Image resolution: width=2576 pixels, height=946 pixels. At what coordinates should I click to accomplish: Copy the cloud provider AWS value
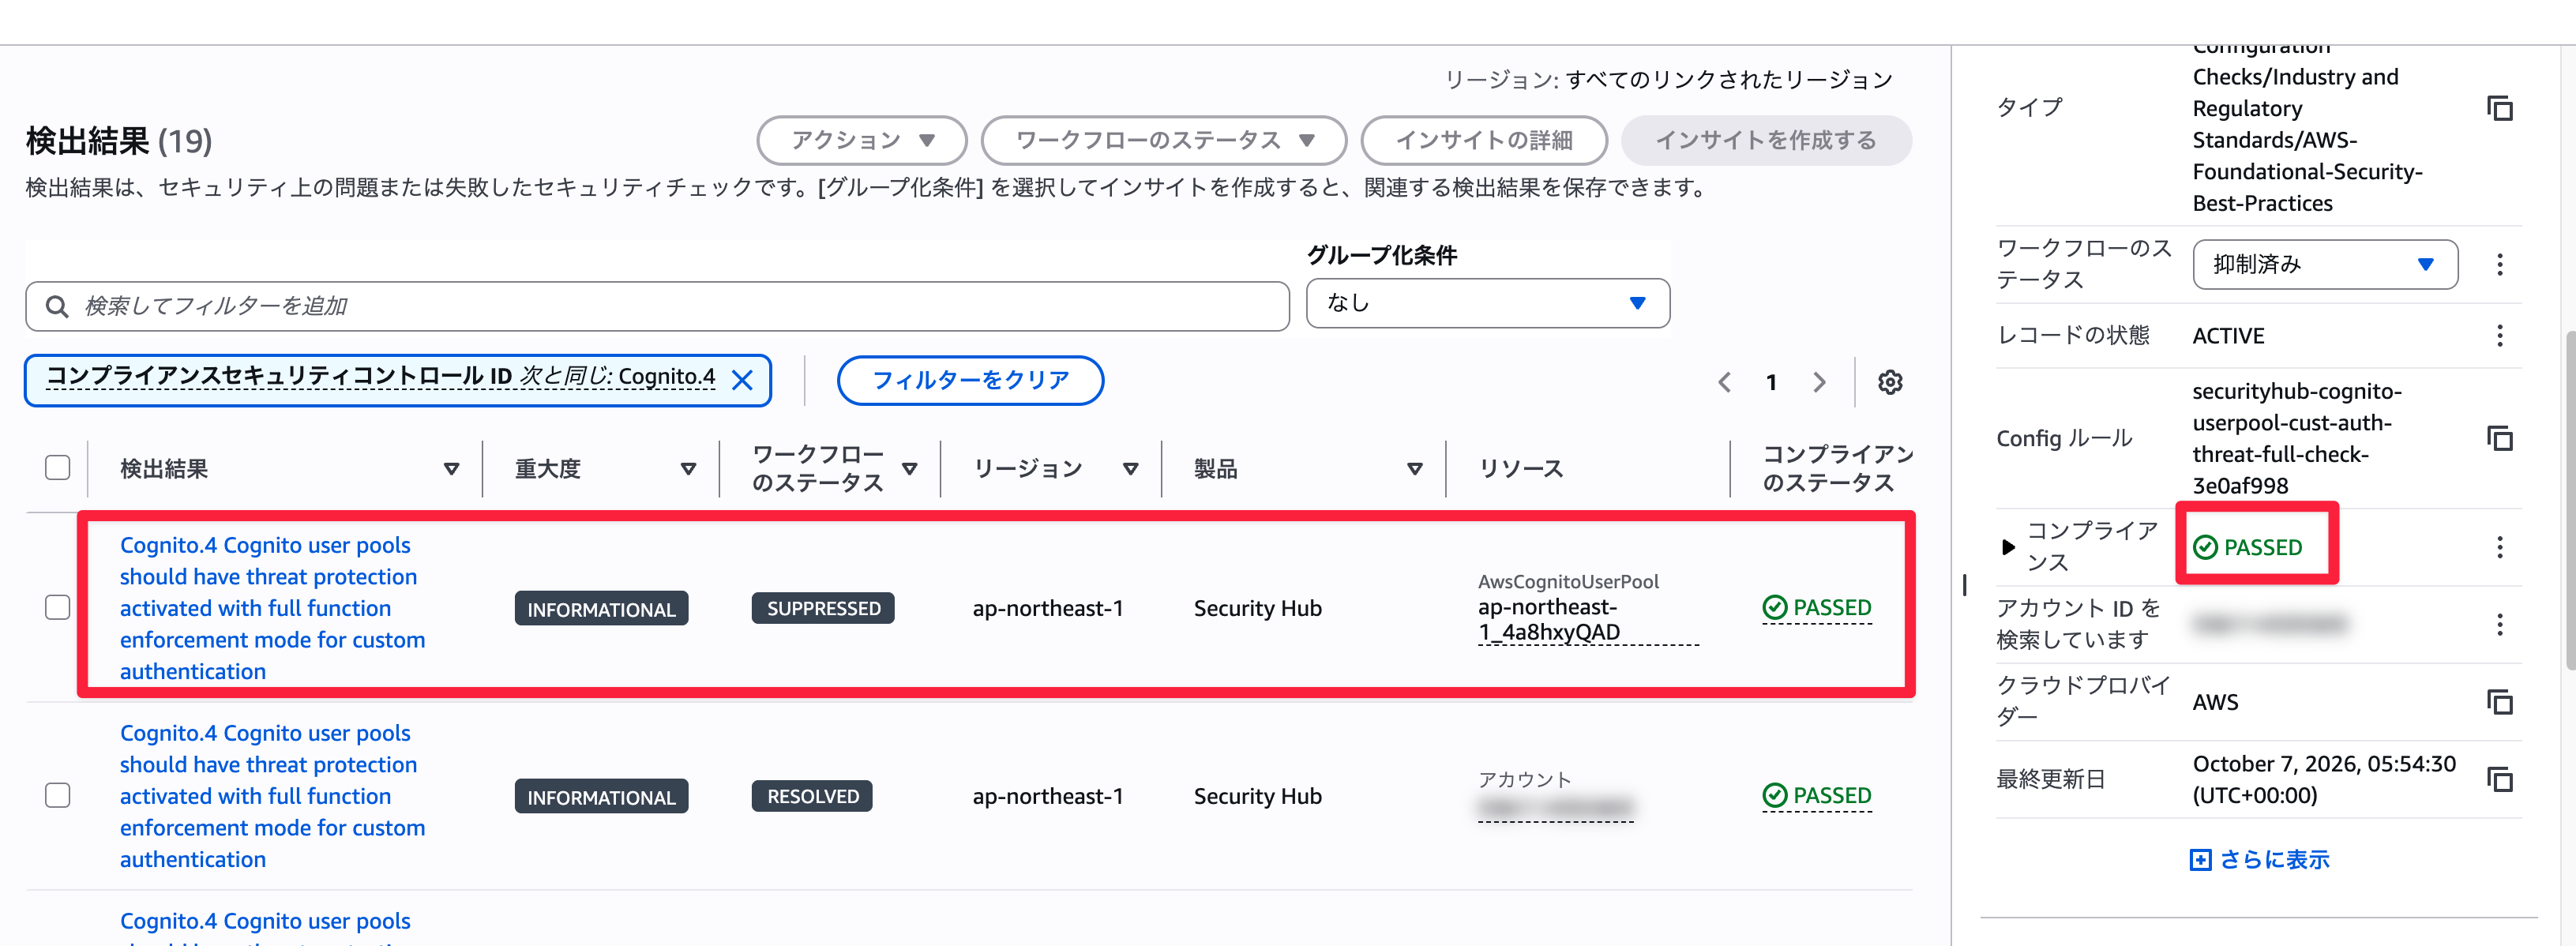tap(2499, 702)
